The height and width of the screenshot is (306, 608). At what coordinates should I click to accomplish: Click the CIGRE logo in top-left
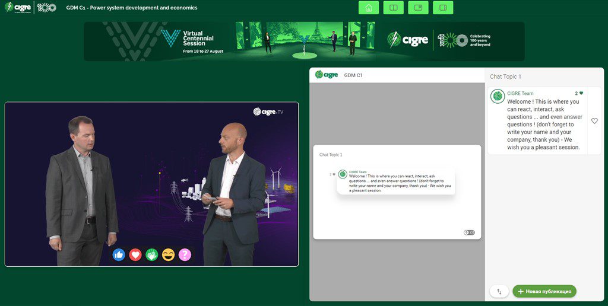tap(18, 8)
